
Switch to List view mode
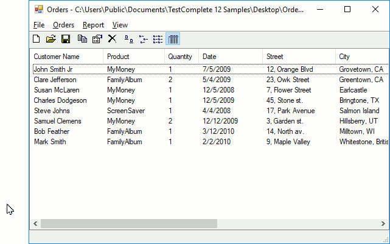[158, 39]
